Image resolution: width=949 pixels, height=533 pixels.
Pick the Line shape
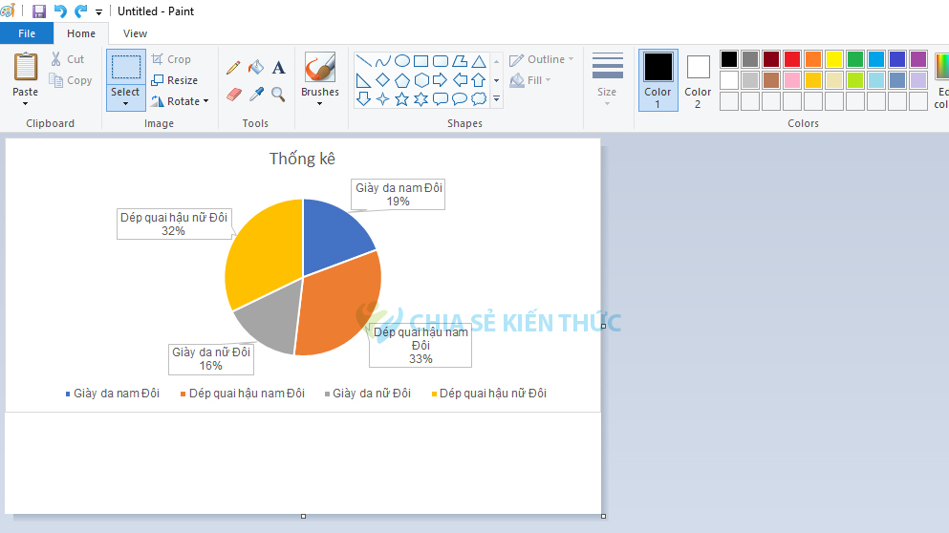point(364,60)
